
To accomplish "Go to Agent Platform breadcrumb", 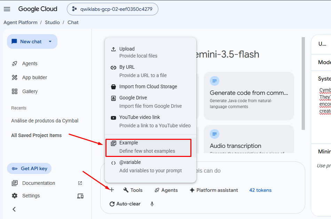I will tap(21, 22).
